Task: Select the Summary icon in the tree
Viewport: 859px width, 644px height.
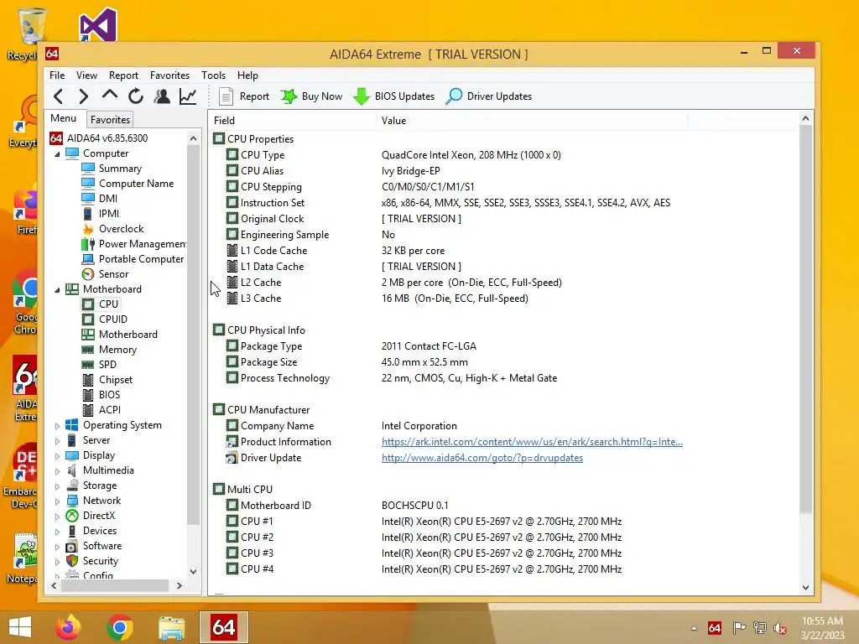Action: point(87,168)
